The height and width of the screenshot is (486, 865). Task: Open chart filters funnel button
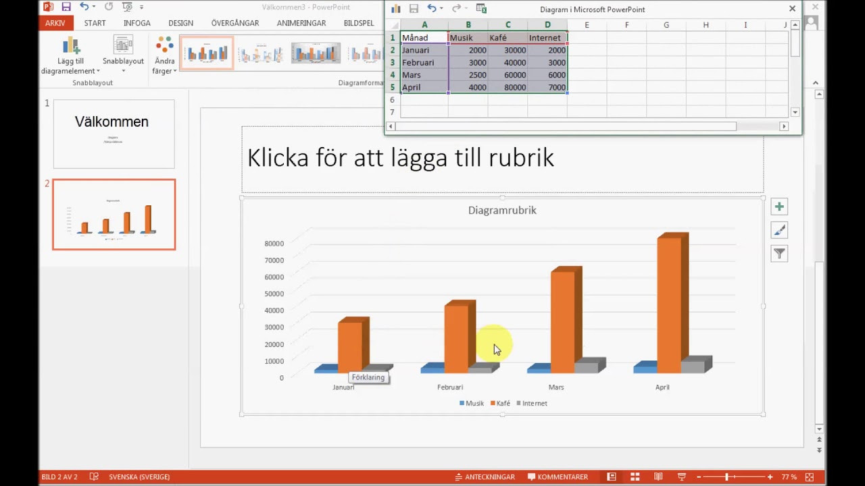point(779,254)
